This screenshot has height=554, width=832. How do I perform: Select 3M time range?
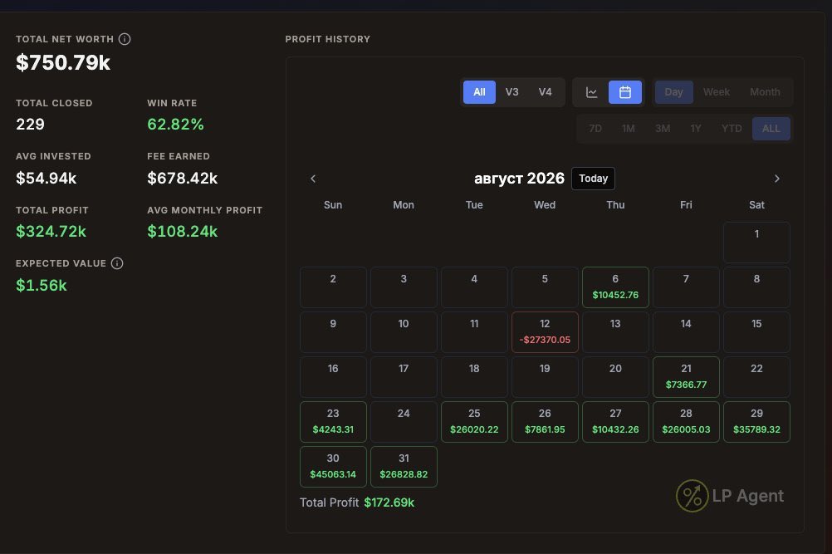pos(663,129)
